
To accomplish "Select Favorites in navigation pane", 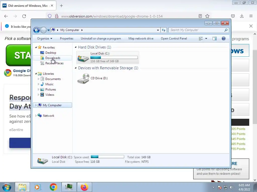I will (49, 47).
